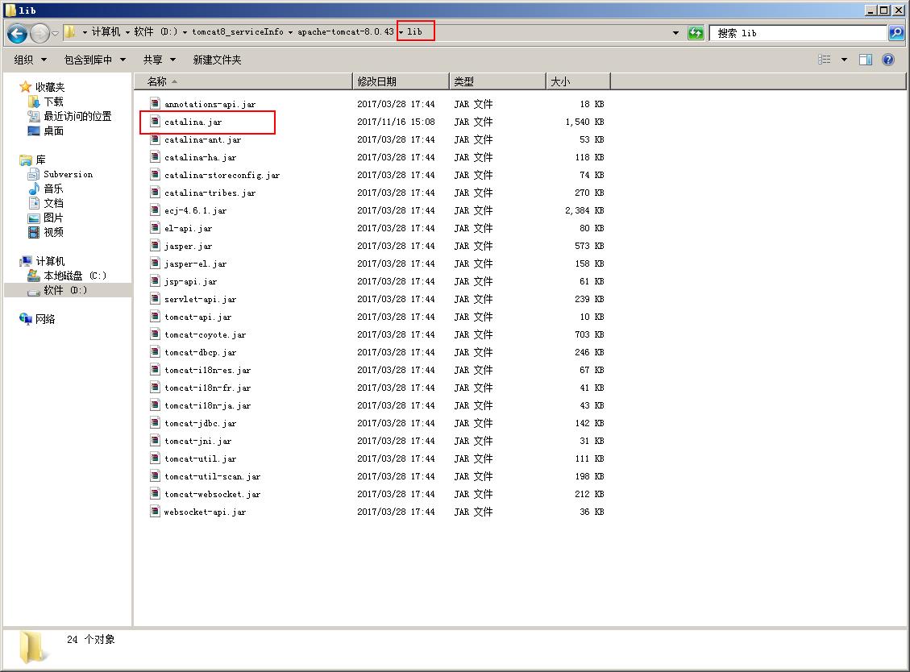This screenshot has height=672, width=910.
Task: Select file tomcat-websocket.jar
Action: [213, 494]
